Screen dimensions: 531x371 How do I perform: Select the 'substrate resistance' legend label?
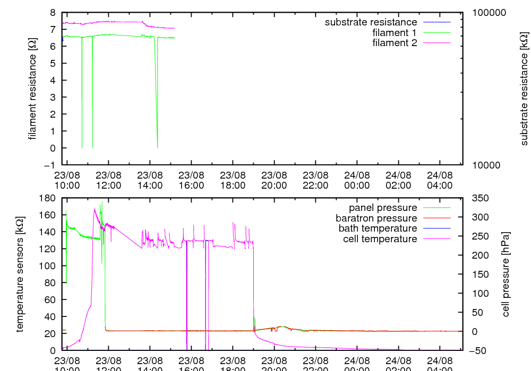(371, 22)
